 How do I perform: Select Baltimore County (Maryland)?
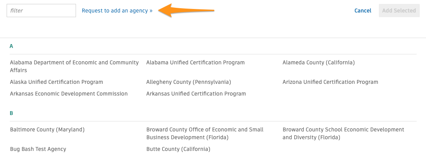47,129
